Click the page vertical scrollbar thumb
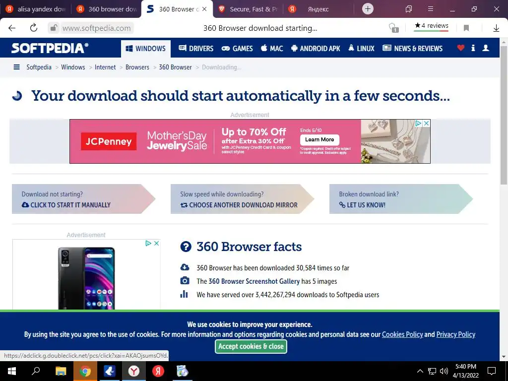 point(504,115)
